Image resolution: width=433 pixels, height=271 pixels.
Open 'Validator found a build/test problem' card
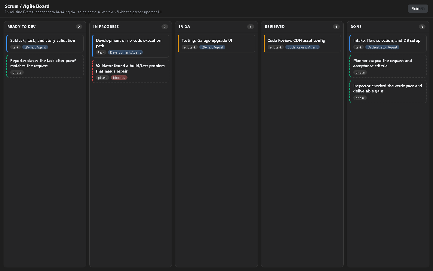point(131,71)
